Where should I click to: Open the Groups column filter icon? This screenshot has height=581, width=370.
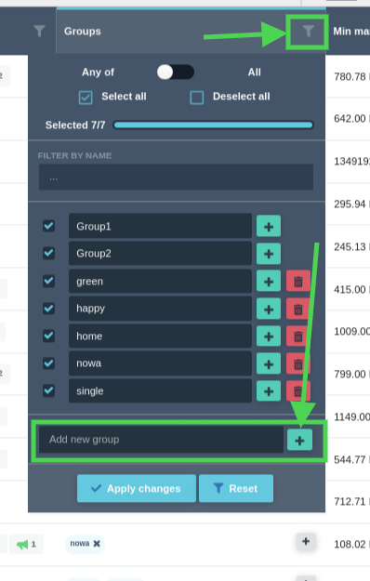[308, 31]
